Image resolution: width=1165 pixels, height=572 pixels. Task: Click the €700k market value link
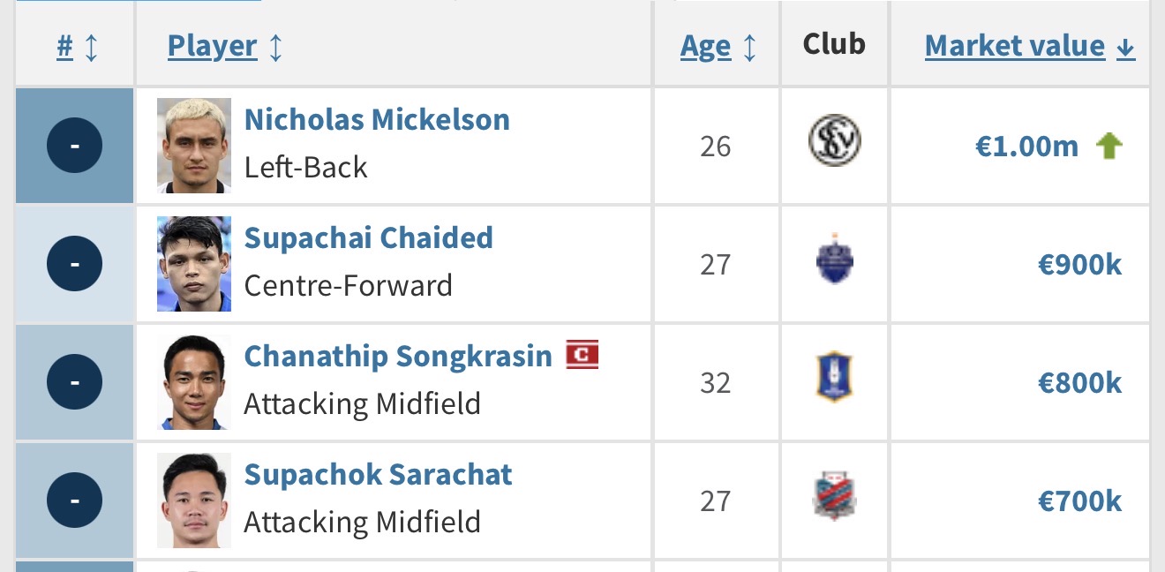click(x=1079, y=501)
